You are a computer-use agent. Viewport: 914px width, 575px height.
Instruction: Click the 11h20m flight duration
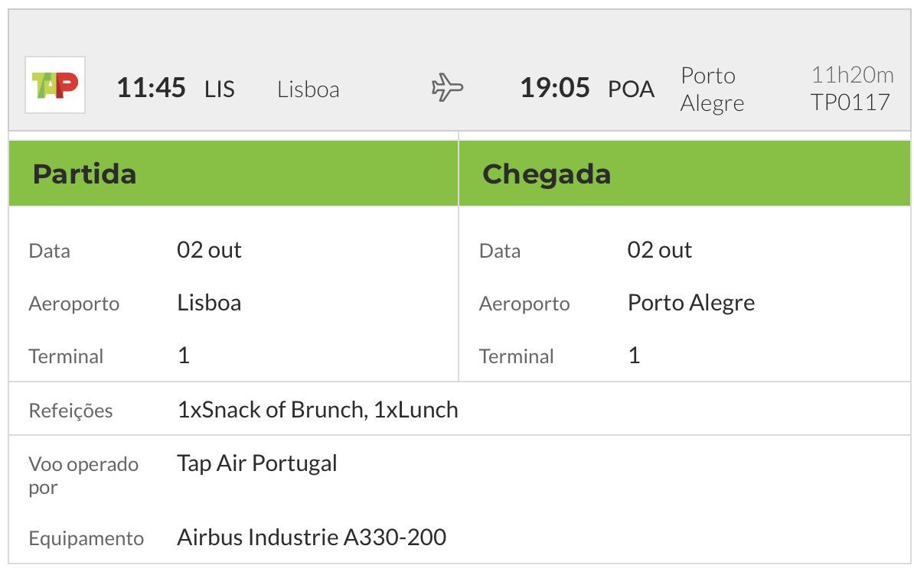[852, 74]
